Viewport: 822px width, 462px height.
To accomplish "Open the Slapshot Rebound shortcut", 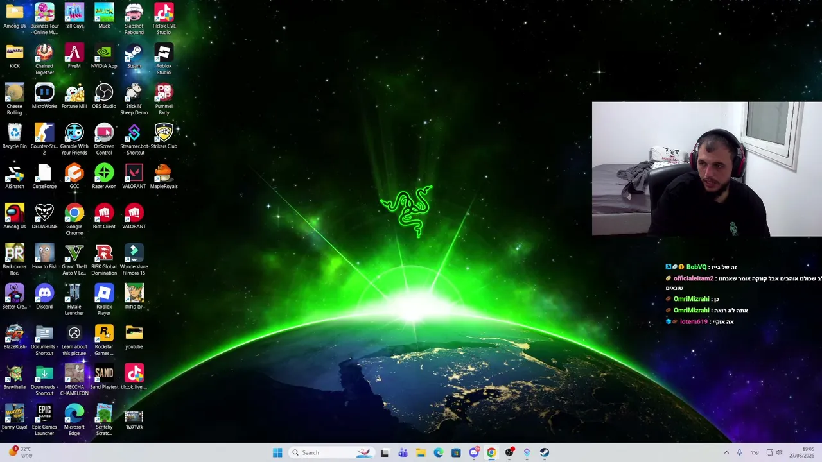I will pyautogui.click(x=134, y=19).
